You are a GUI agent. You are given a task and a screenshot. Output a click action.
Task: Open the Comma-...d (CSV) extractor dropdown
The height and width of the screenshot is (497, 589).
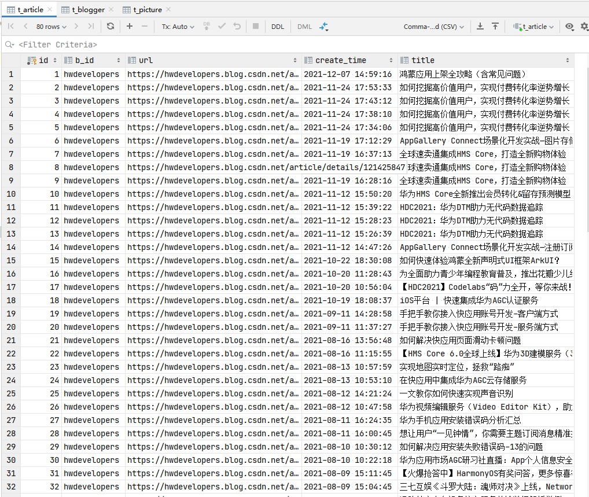434,27
